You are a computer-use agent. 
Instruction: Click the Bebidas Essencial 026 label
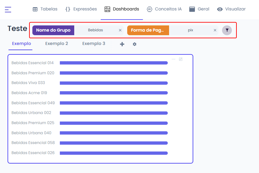click(33, 153)
